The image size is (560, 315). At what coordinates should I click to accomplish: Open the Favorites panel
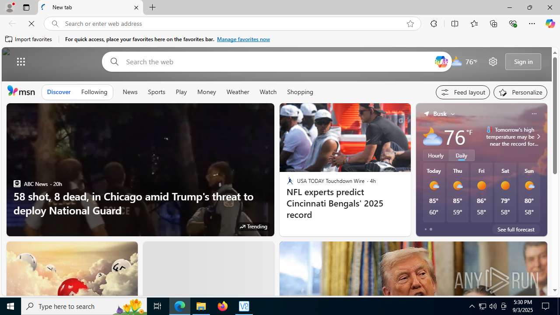(x=474, y=24)
